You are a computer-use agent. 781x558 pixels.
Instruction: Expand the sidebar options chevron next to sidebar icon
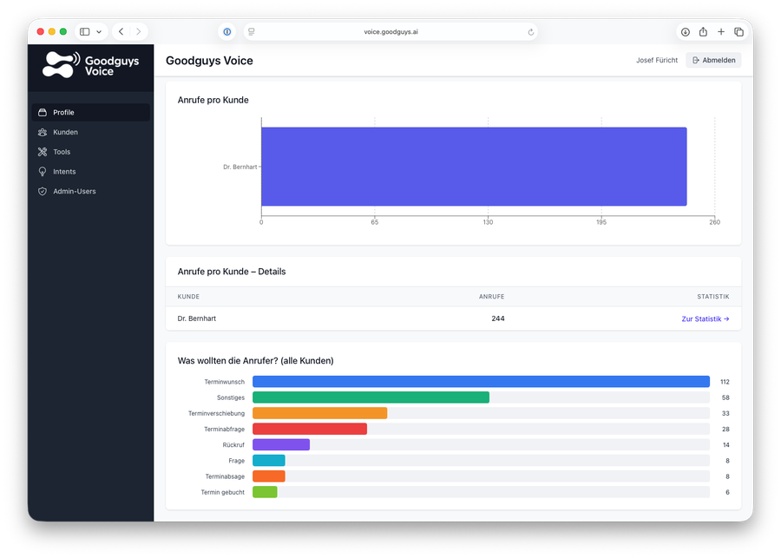(x=98, y=31)
